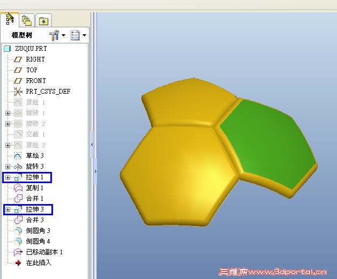Click the sketch icon of 草绘 3
The image size is (337, 279).
pos(18,156)
